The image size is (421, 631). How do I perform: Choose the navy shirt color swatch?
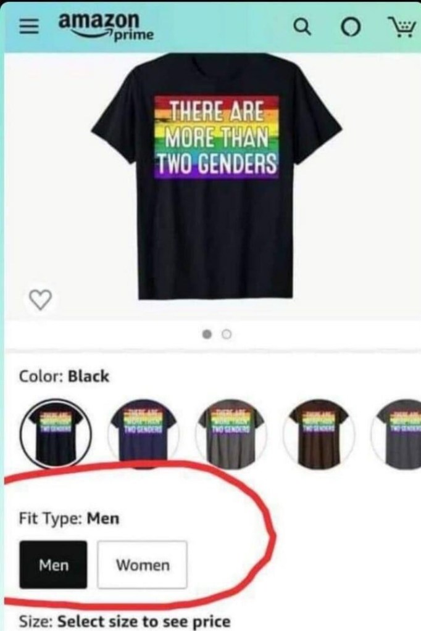(144, 434)
